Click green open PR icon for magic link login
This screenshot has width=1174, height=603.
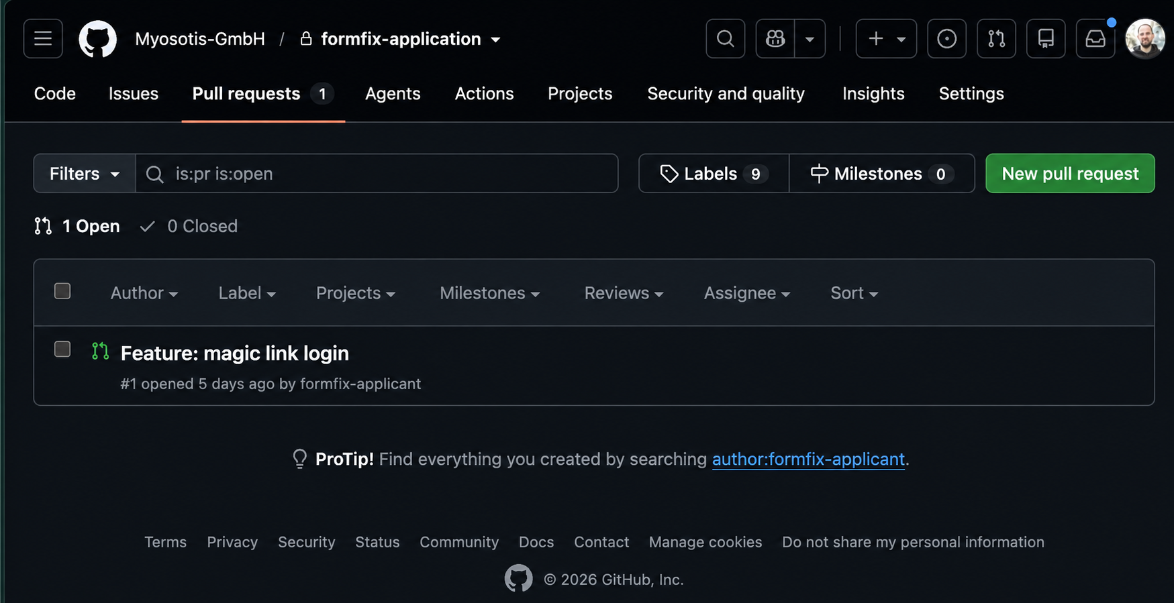pos(100,351)
